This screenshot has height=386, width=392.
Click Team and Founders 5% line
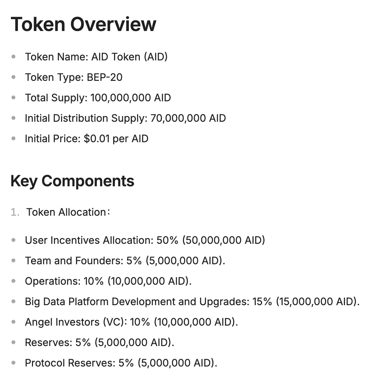[x=125, y=261]
